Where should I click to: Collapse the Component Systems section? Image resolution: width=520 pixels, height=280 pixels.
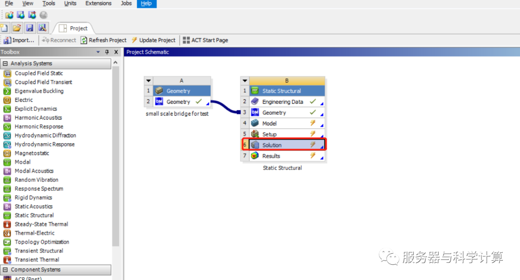point(5,270)
